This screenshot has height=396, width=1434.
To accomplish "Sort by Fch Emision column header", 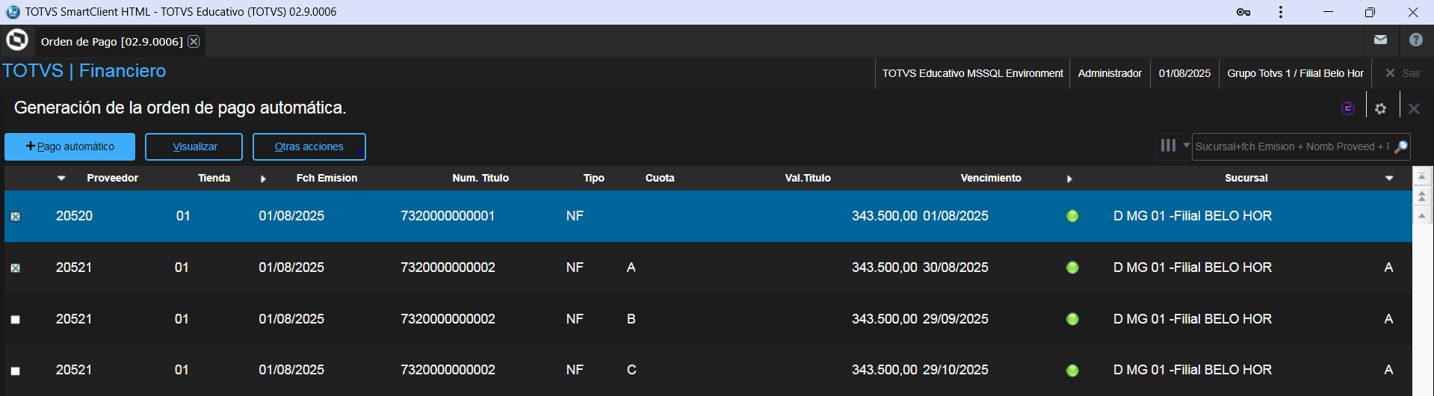I will pyautogui.click(x=327, y=178).
